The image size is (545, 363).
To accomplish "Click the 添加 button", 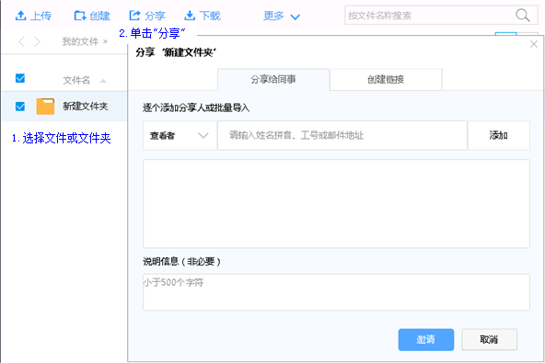I will pos(499,135).
